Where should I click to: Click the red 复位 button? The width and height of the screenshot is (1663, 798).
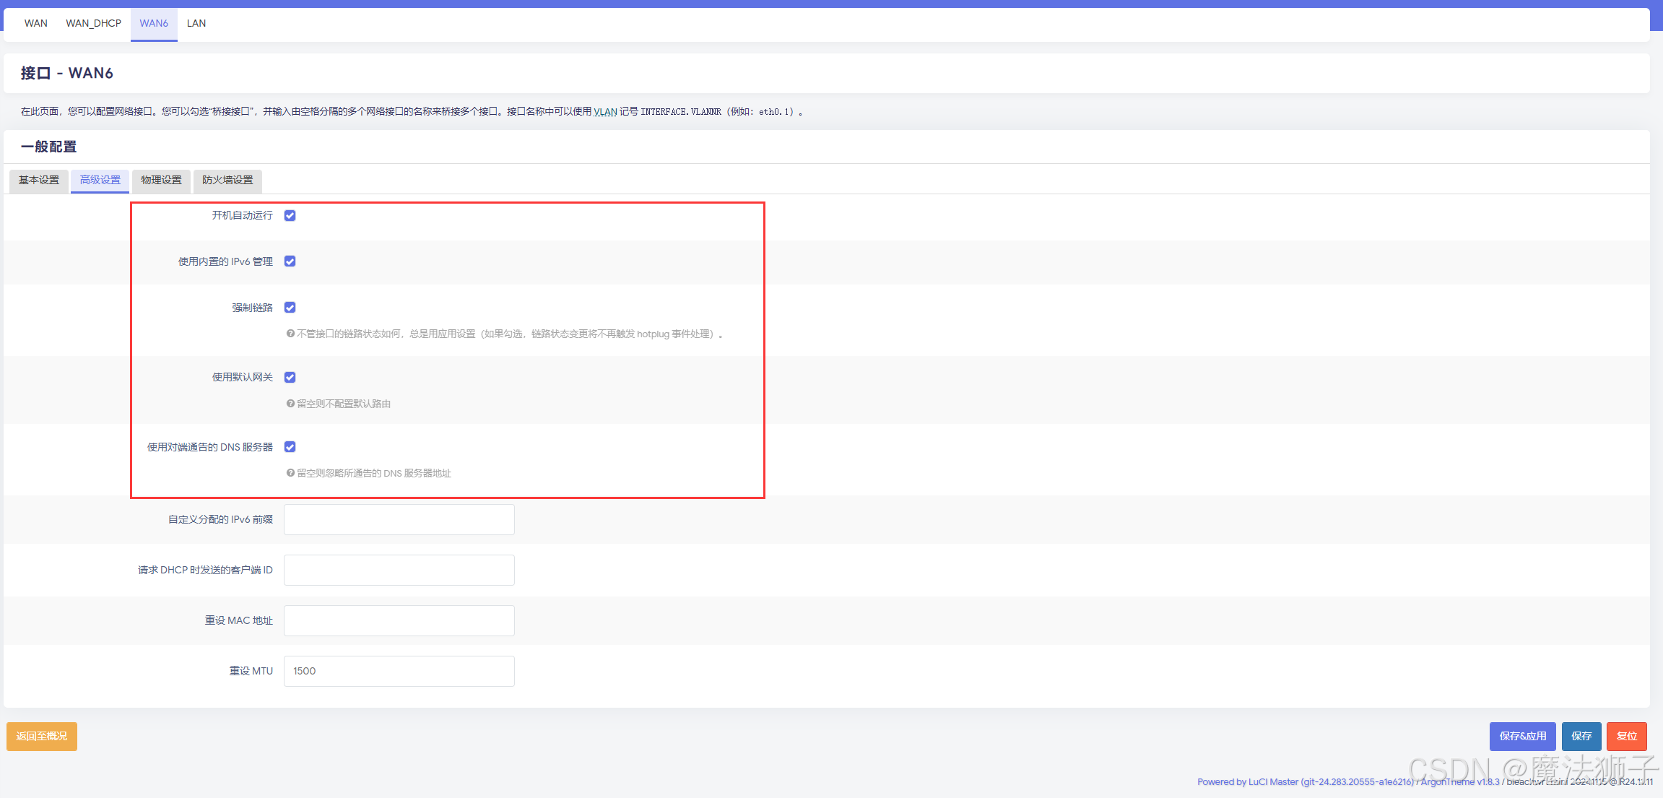(x=1626, y=736)
